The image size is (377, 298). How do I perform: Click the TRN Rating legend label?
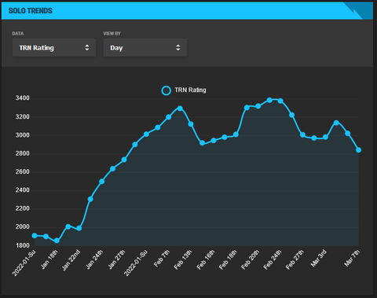[190, 90]
